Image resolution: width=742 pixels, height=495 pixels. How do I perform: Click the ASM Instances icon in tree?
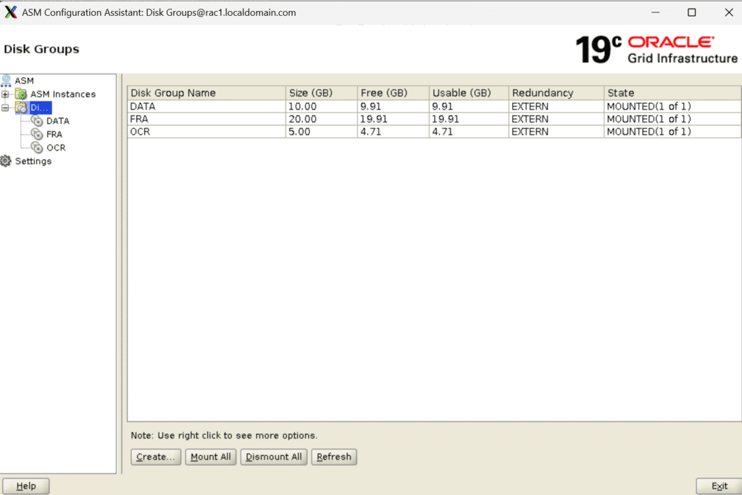(21, 94)
